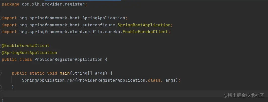Click the void keyword in main signature

coord(52,73)
